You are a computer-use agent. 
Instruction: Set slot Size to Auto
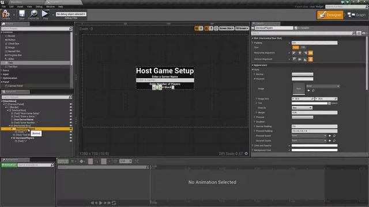point(296,47)
